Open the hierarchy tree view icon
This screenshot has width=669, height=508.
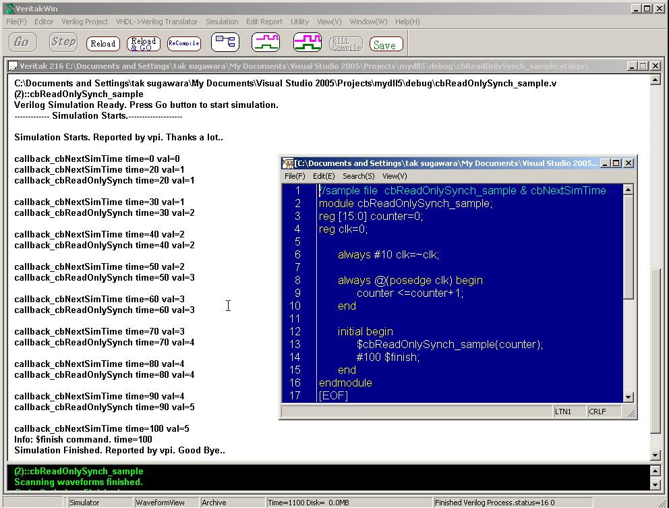(x=225, y=43)
